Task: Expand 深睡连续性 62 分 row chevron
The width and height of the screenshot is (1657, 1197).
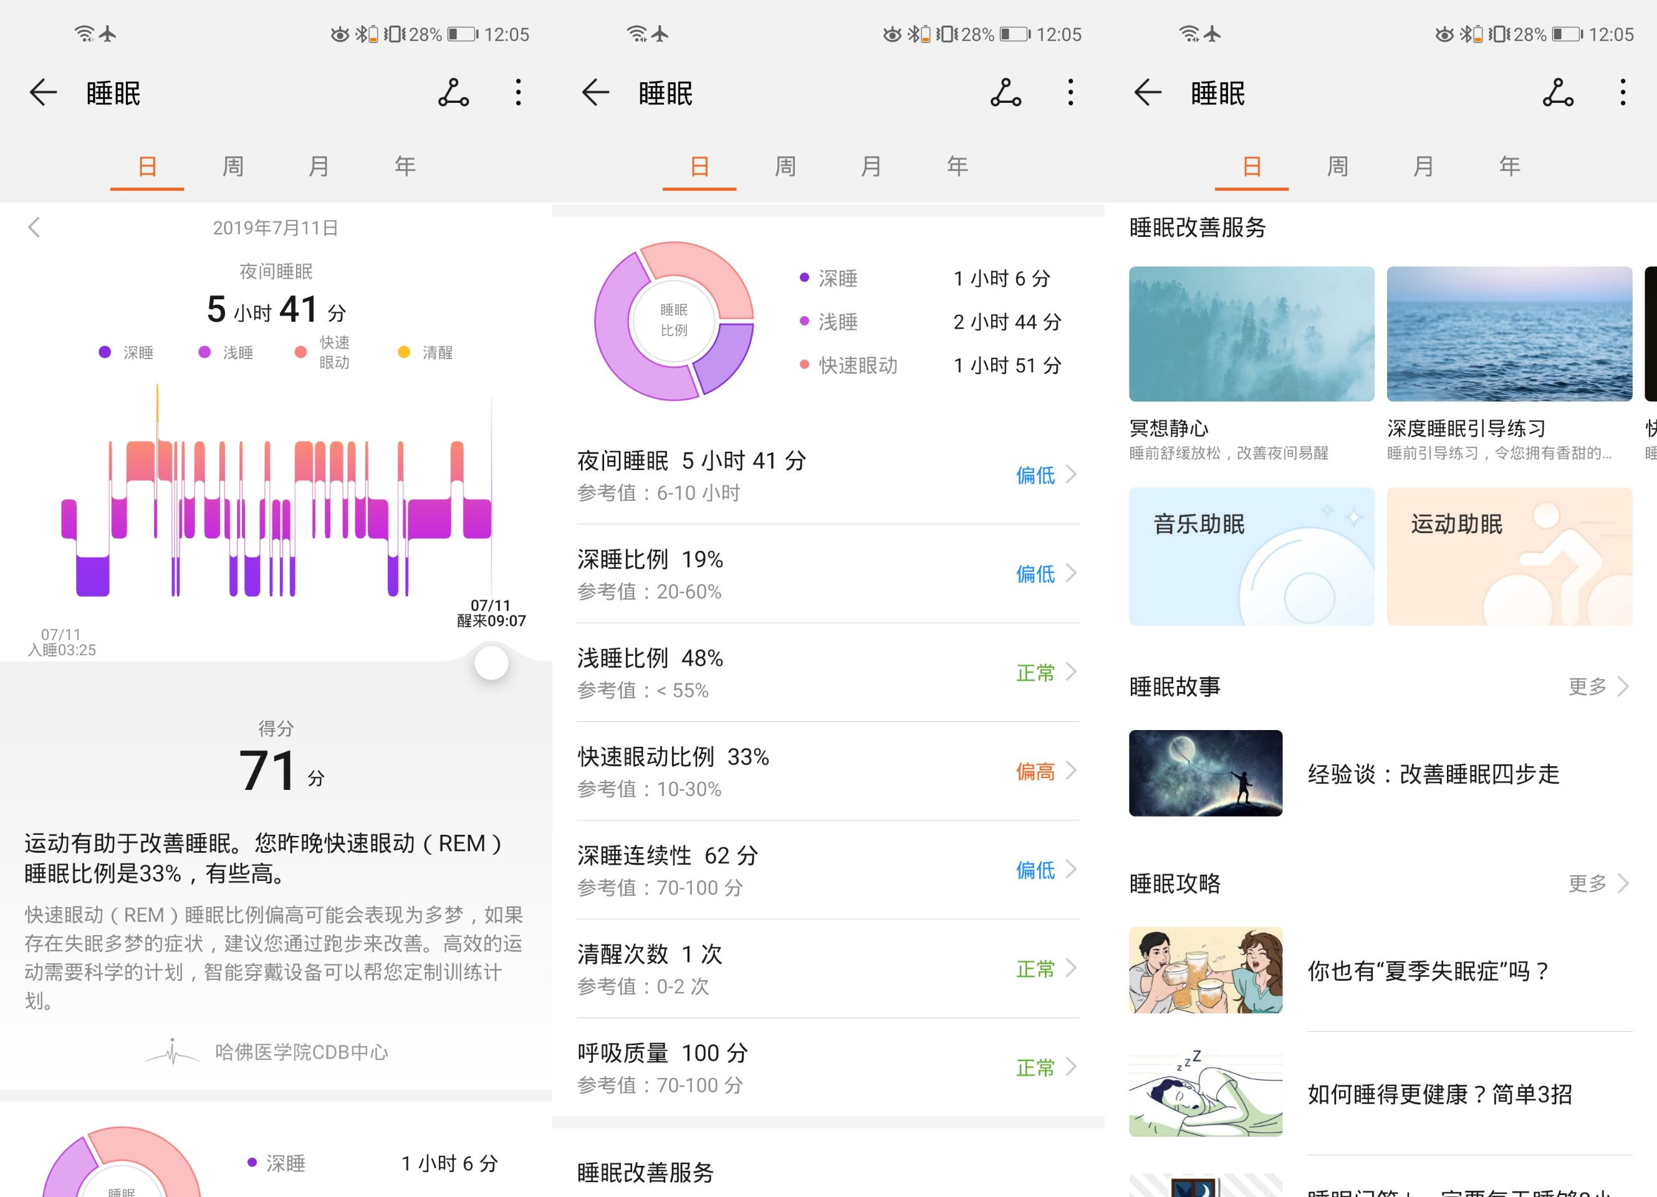Action: point(1071,869)
